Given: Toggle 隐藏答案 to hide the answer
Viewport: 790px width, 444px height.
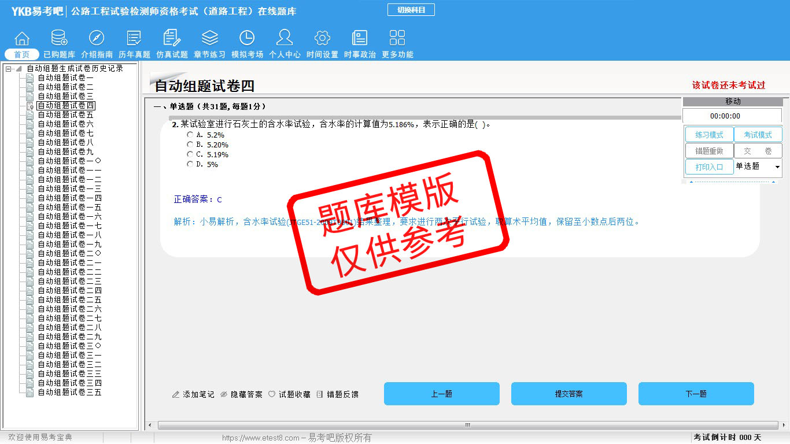Looking at the screenshot, I should tap(241, 394).
